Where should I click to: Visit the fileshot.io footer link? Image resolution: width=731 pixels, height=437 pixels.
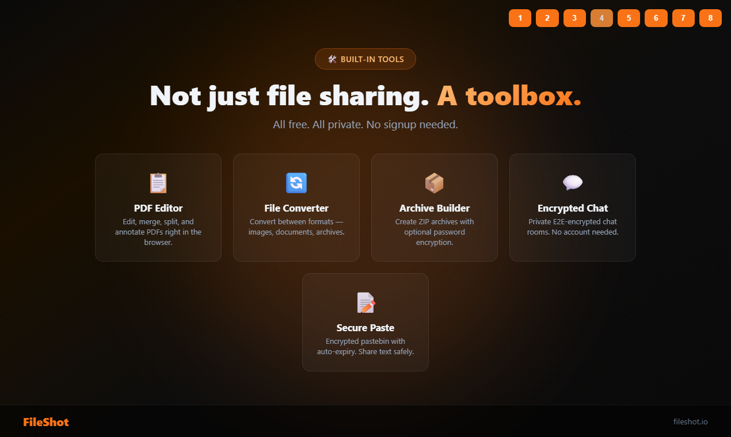(690, 421)
